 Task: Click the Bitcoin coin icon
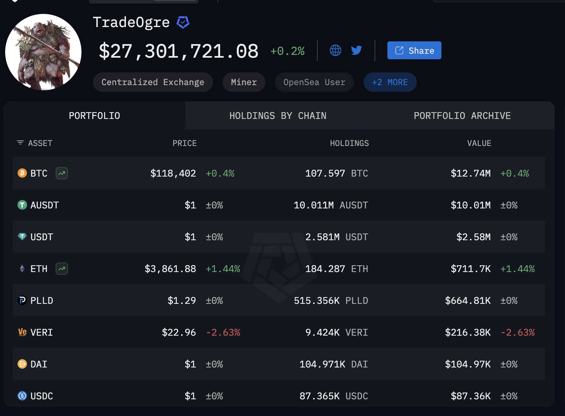tap(22, 173)
